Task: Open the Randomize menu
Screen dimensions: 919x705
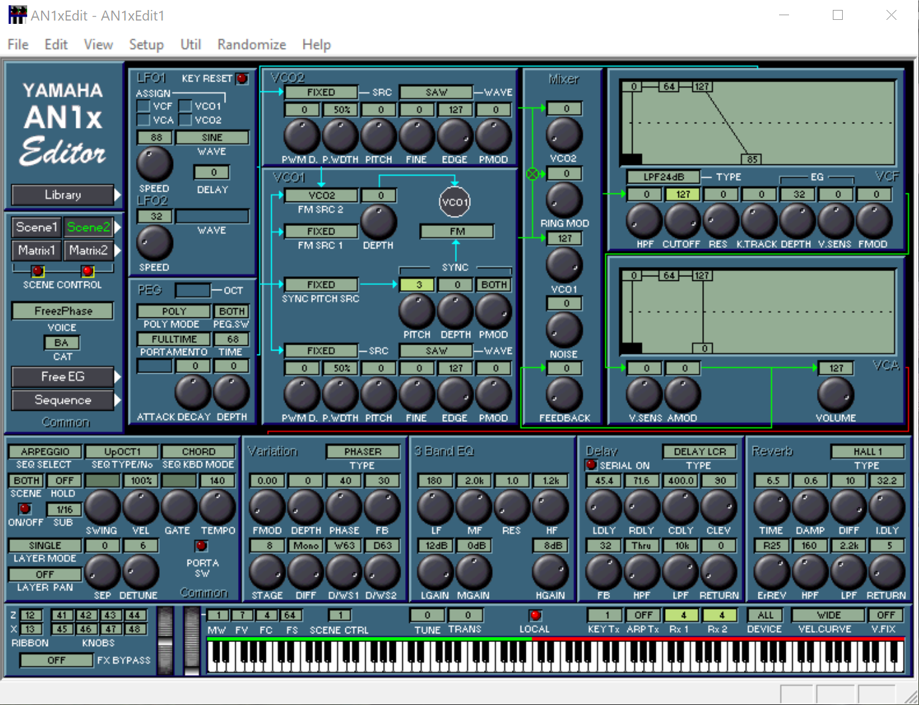Action: (251, 44)
